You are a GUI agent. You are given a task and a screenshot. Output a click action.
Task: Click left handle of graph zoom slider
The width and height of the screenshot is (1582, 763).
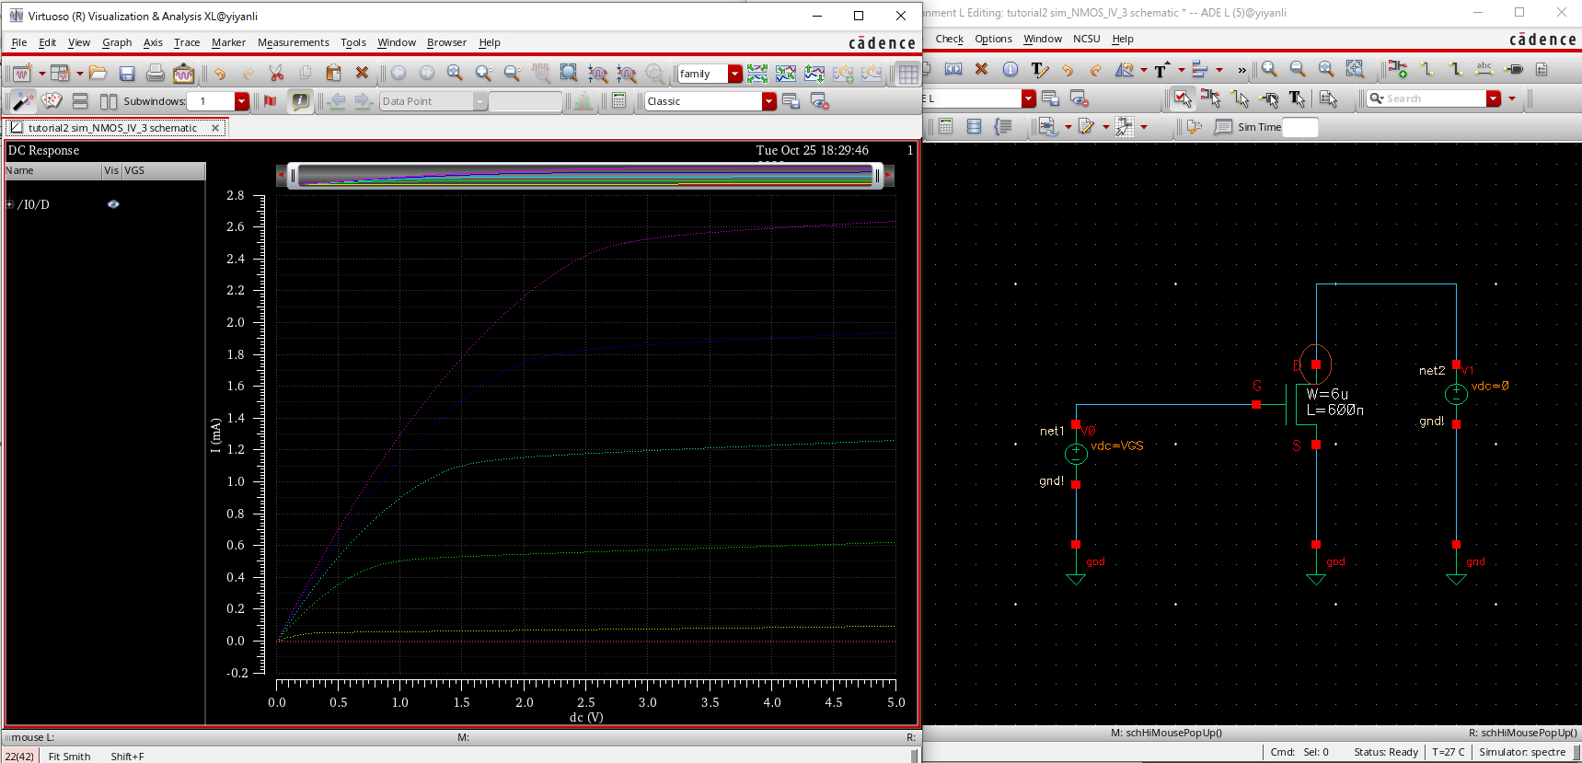[x=293, y=175]
